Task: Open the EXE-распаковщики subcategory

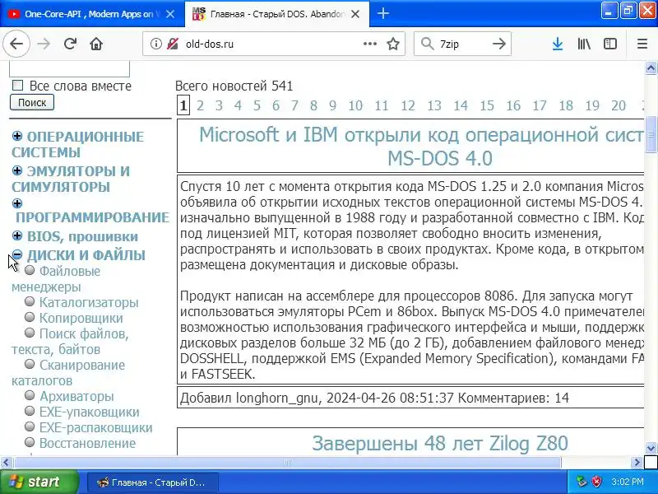Action: click(95, 427)
